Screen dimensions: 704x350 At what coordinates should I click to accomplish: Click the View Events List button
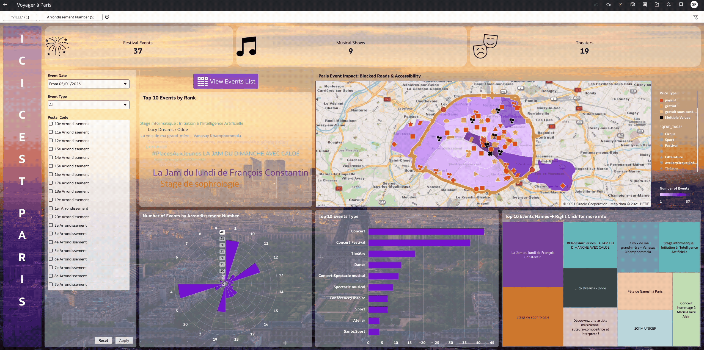[x=226, y=81]
